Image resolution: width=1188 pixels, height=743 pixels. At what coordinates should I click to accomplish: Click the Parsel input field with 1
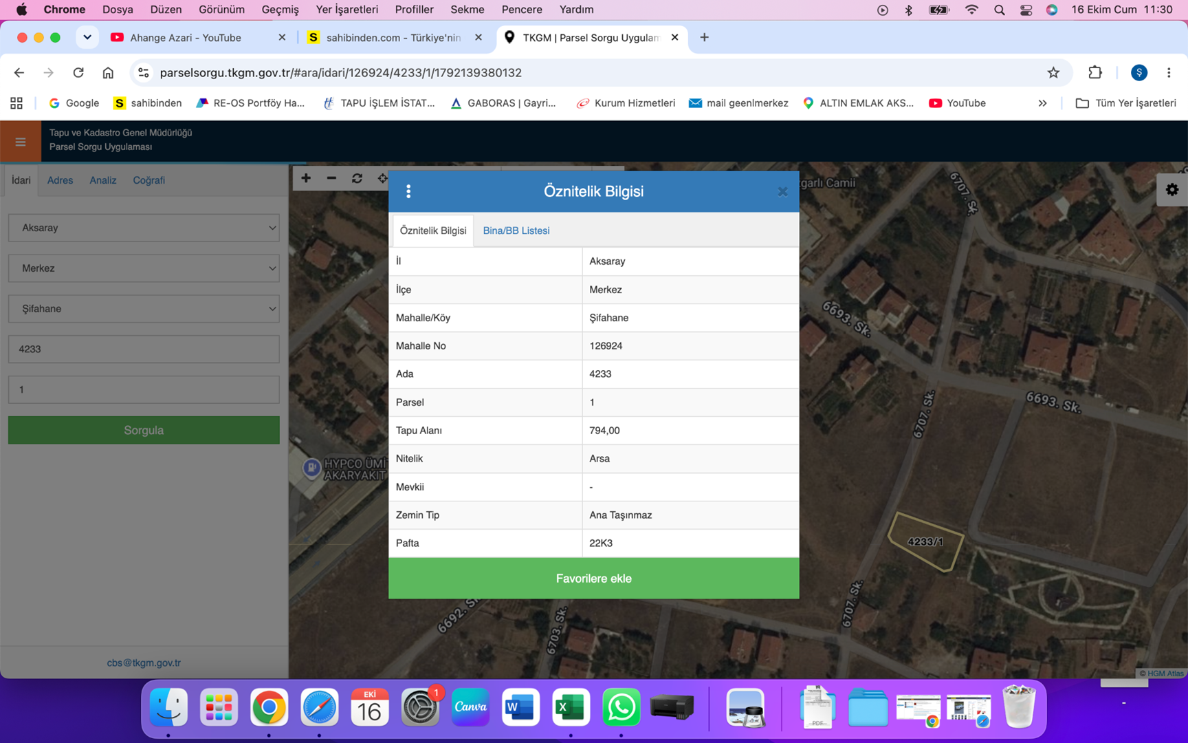(144, 389)
